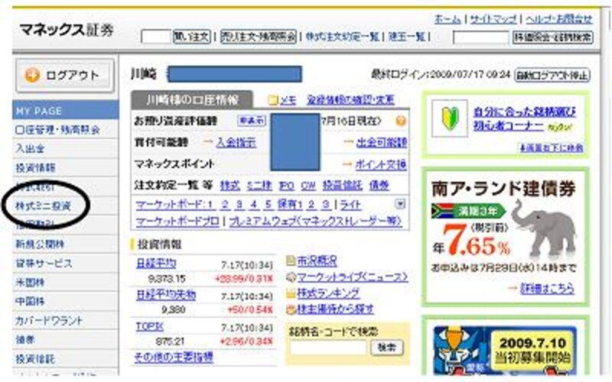
Task: Focus the 銘柄名・コードで検索 input field
Action: [328, 348]
